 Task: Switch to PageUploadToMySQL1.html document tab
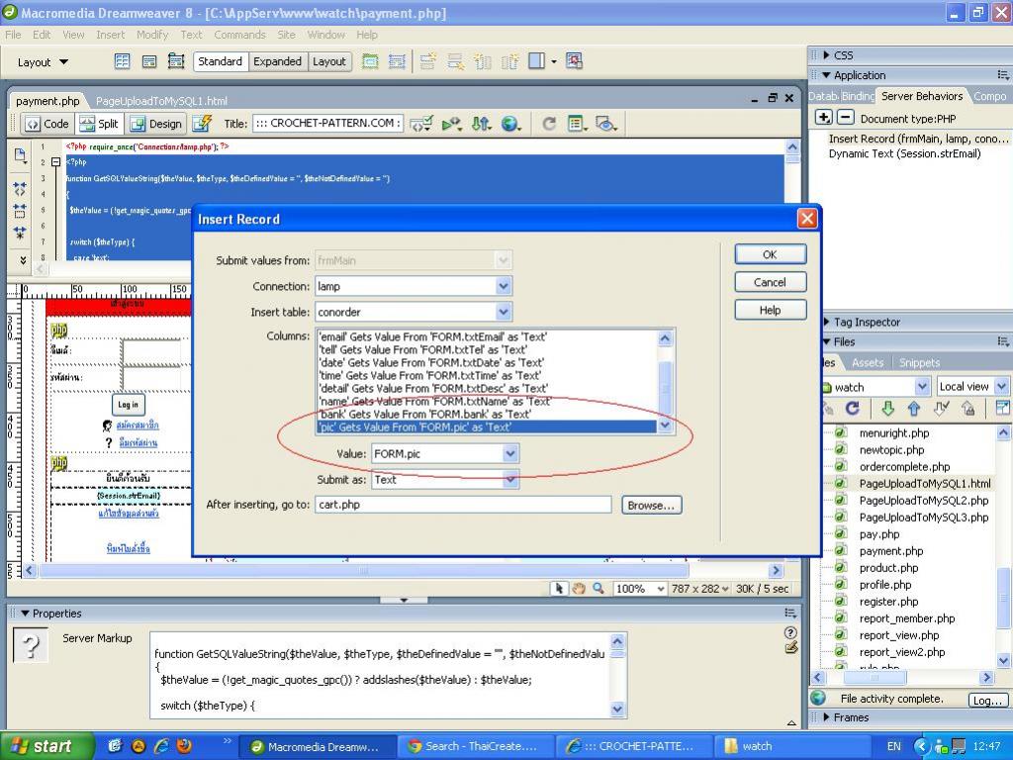tap(161, 101)
